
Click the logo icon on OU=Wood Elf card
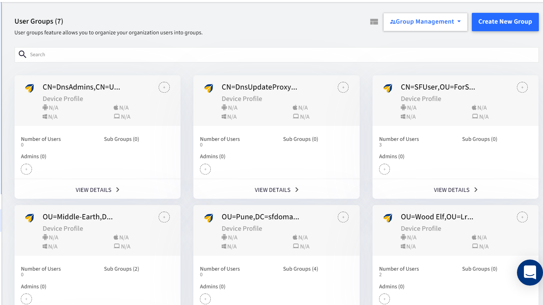(388, 218)
